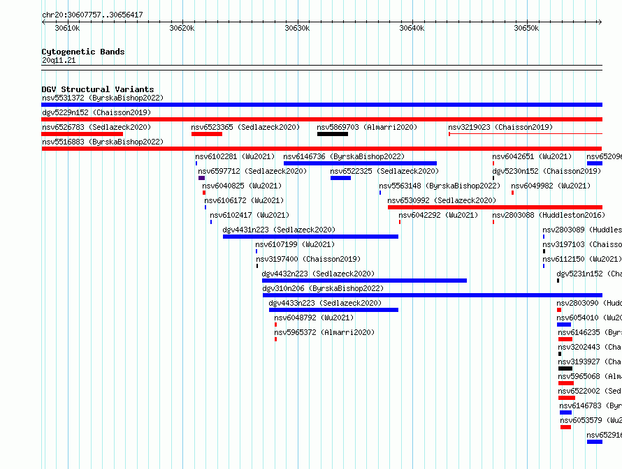Open the nsv6042651 (Wu2021) label
622x469 pixels.
532,156
